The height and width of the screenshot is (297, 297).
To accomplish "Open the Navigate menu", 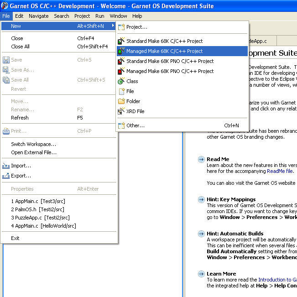I will [39, 16].
